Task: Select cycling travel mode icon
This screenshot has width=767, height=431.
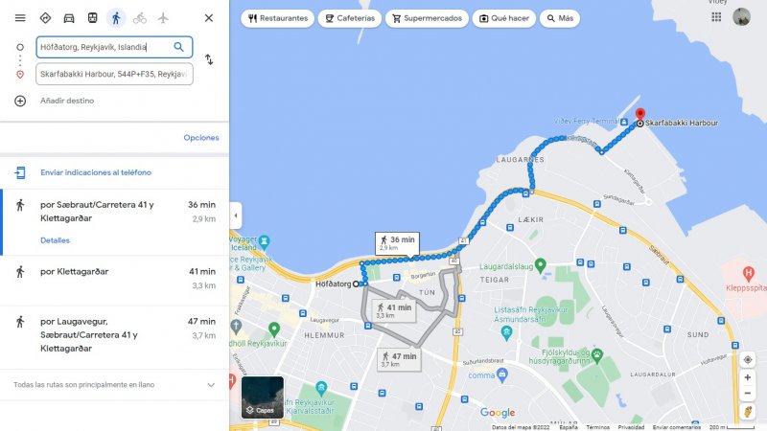Action: click(139, 18)
